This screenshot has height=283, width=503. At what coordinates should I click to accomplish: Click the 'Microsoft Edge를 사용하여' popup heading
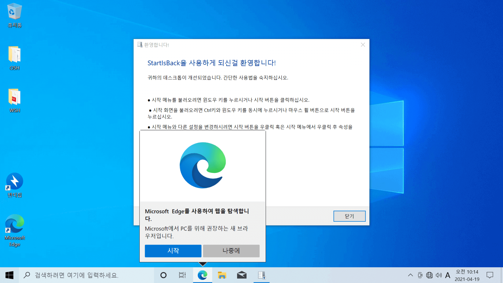click(197, 215)
